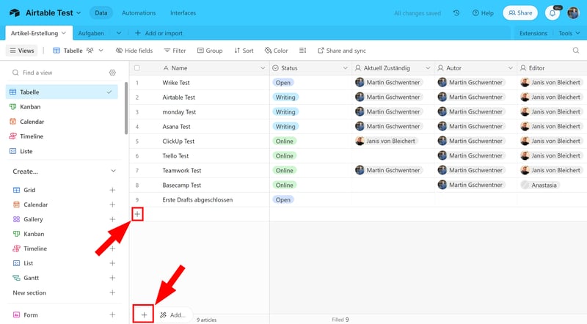Toggle the Views sidebar
The image size is (587, 324).
[22, 51]
